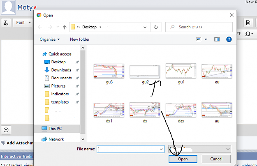Image resolution: width=257 pixels, height=166 pixels.
Task: Click the Network icon in the sidebar
Action: pos(44,139)
